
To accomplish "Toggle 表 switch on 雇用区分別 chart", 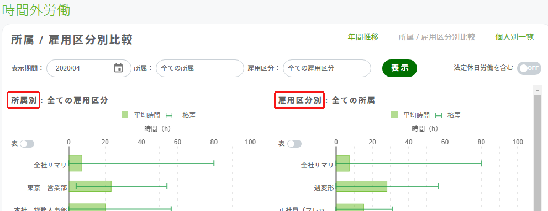I will (294, 144).
